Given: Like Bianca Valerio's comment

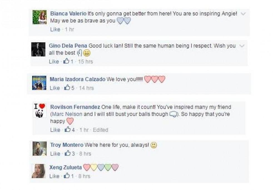Looking at the screenshot, I should point(55,29).
